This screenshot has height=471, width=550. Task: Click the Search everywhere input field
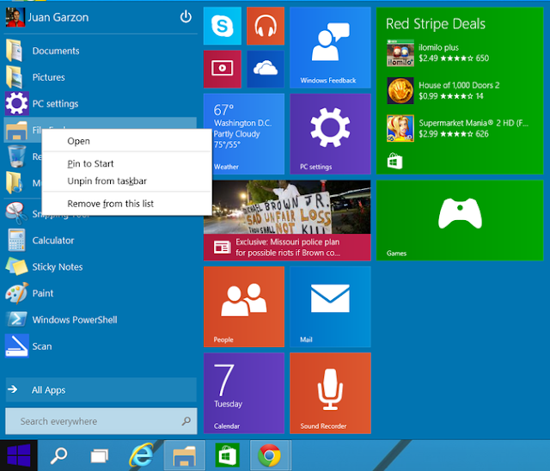pyautogui.click(x=101, y=421)
